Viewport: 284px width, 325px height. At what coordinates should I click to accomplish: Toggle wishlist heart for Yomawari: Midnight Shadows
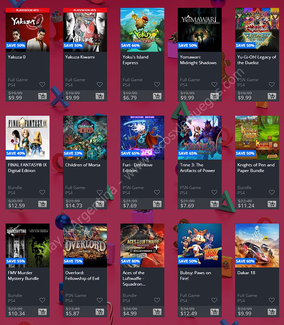click(215, 84)
